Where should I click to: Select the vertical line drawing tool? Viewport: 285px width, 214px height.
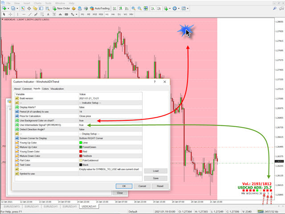(x=18, y=14)
